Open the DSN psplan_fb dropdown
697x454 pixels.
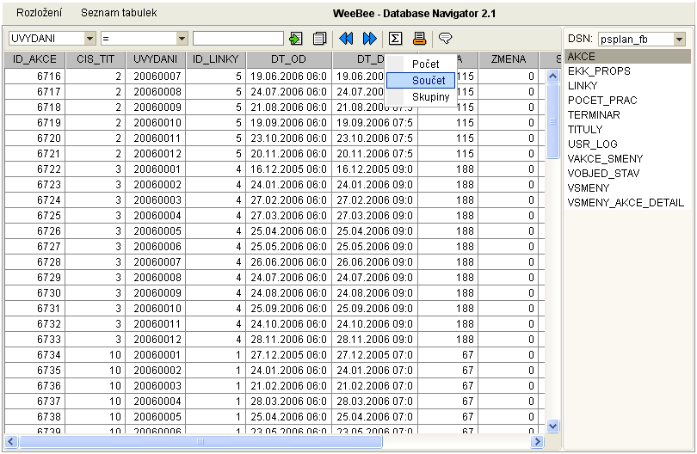coord(679,40)
